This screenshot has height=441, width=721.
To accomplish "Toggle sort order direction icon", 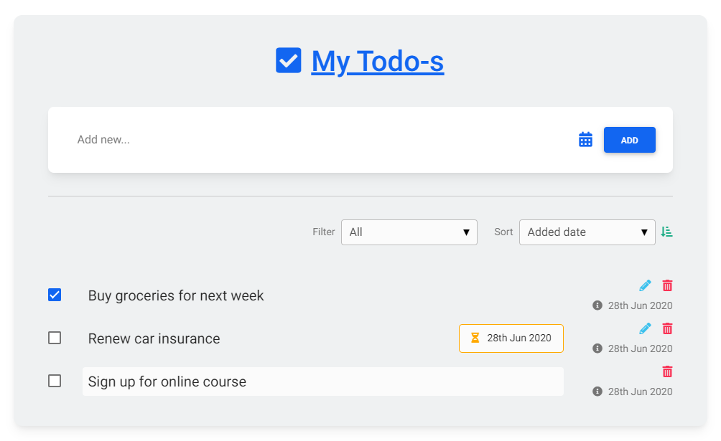I will [666, 232].
